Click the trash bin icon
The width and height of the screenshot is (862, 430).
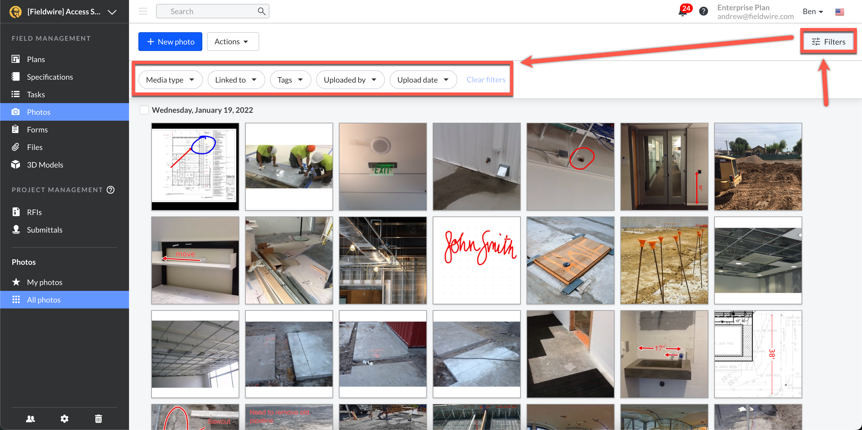coord(99,419)
